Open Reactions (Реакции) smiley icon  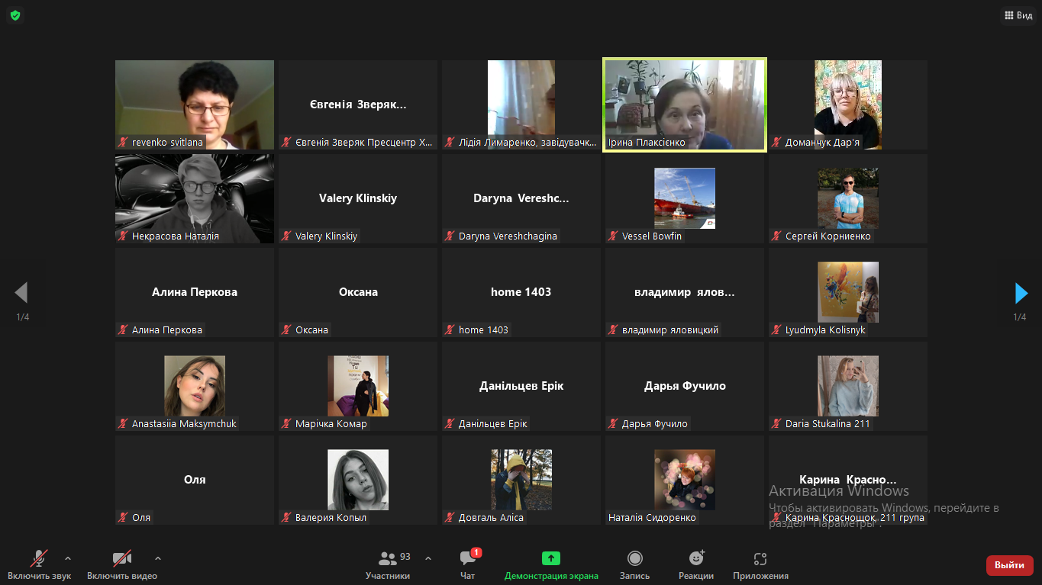click(696, 558)
